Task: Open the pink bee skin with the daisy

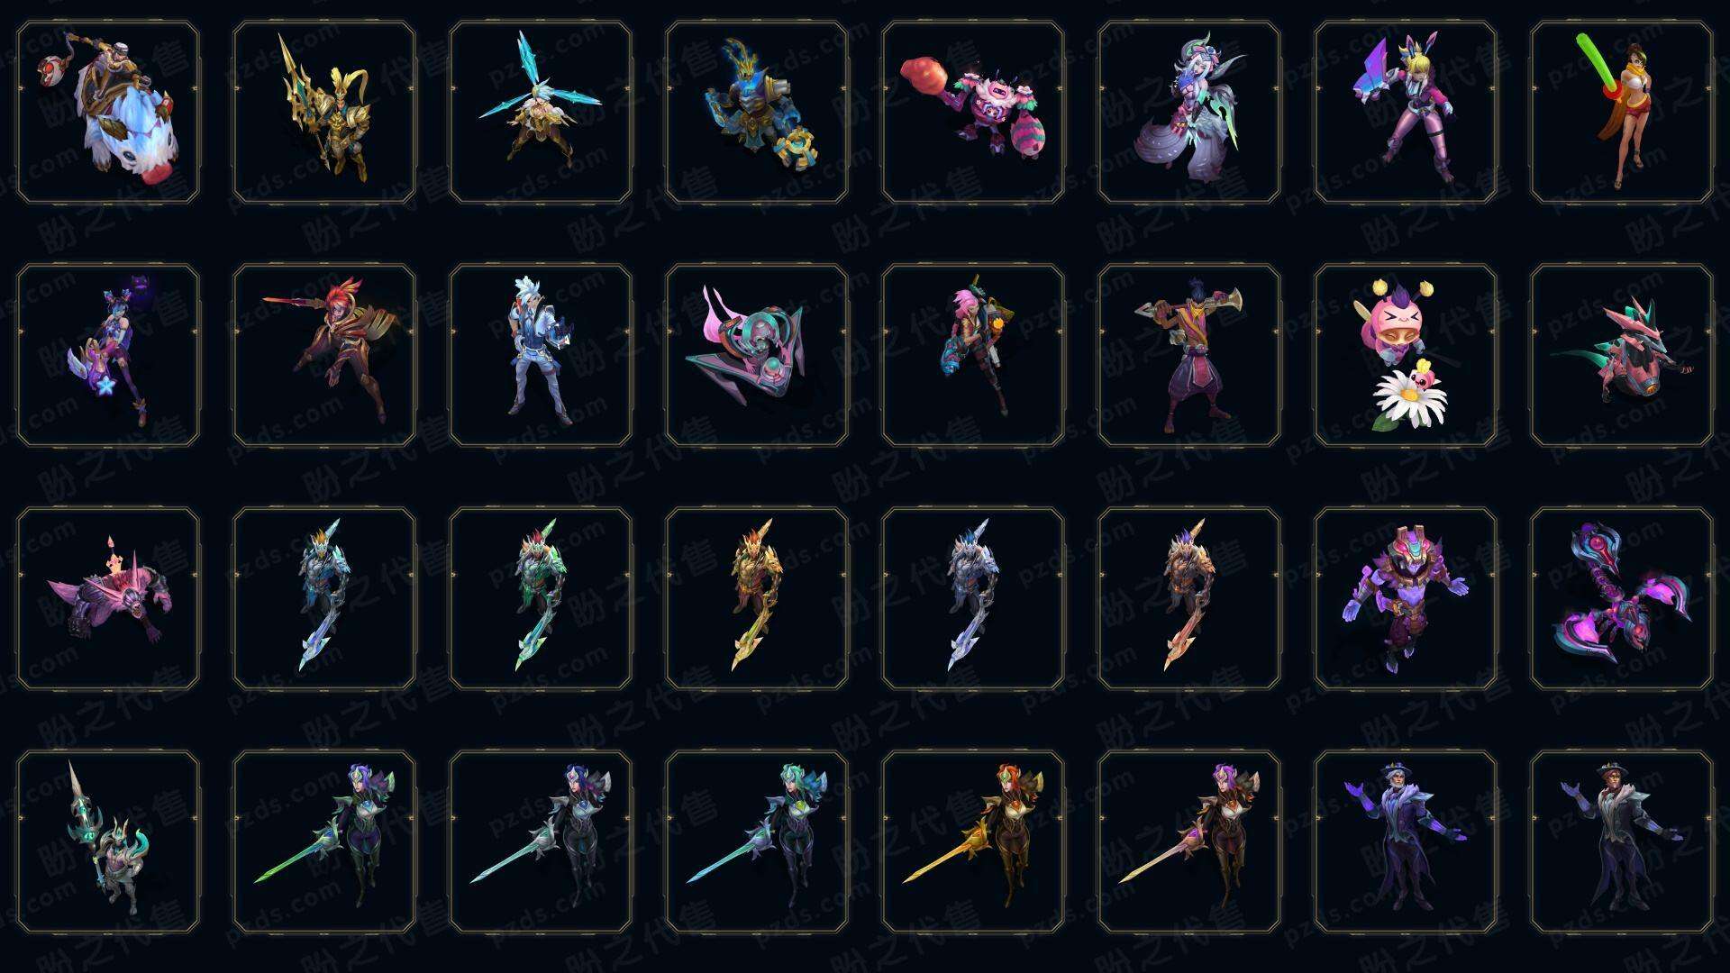Action: pos(1406,355)
